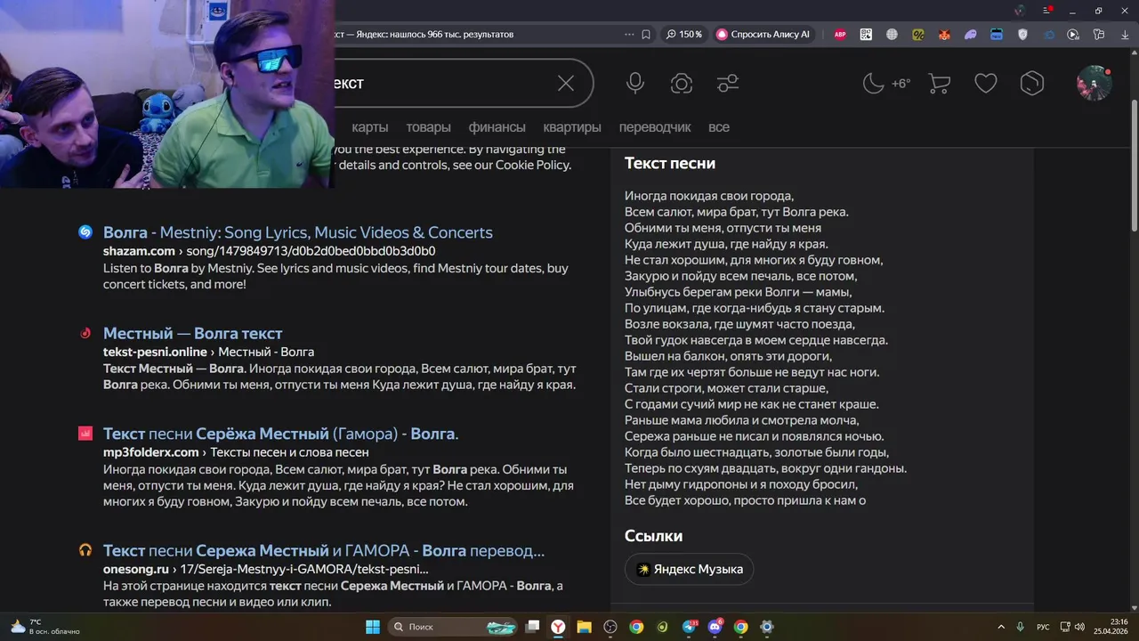Open the mp3folderx Серёжа Местный lyrics result

point(280,434)
